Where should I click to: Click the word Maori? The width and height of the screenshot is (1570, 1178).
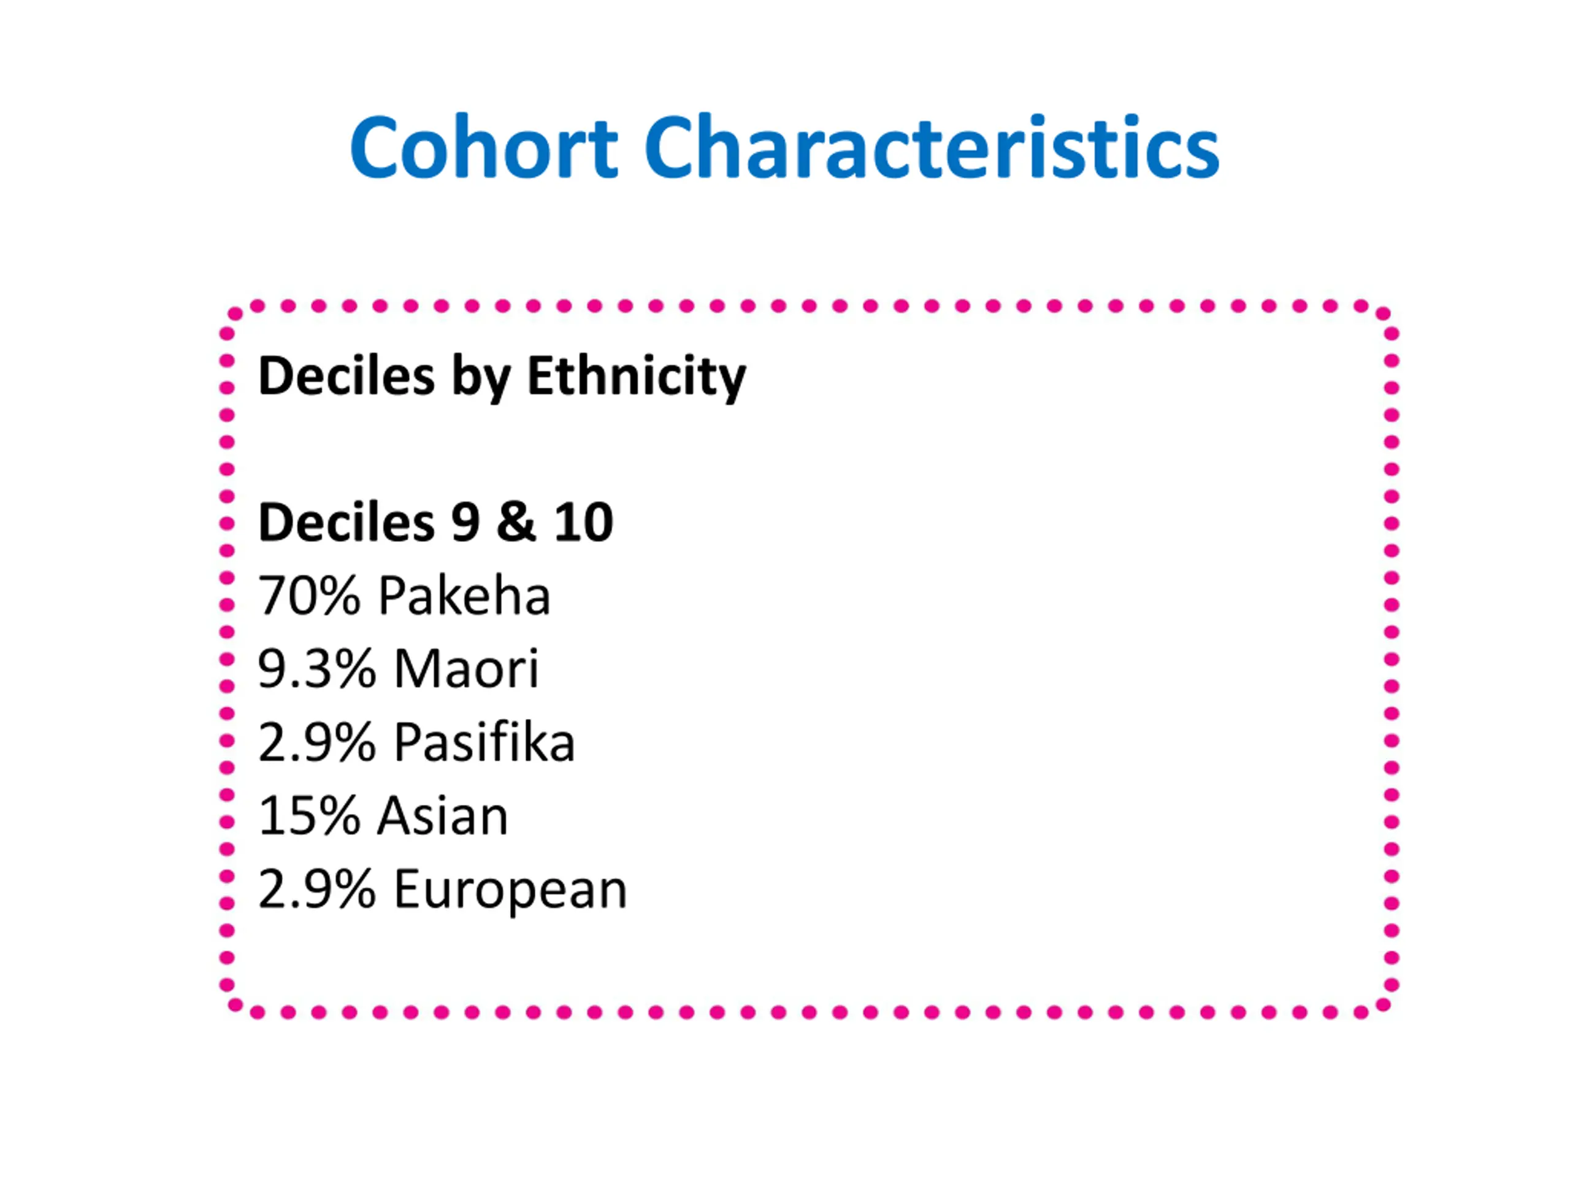466,669
